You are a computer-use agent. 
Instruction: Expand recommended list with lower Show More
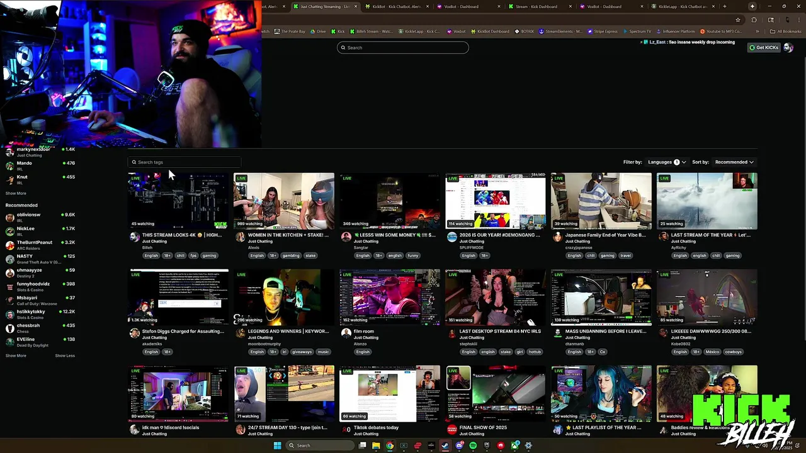tap(16, 355)
